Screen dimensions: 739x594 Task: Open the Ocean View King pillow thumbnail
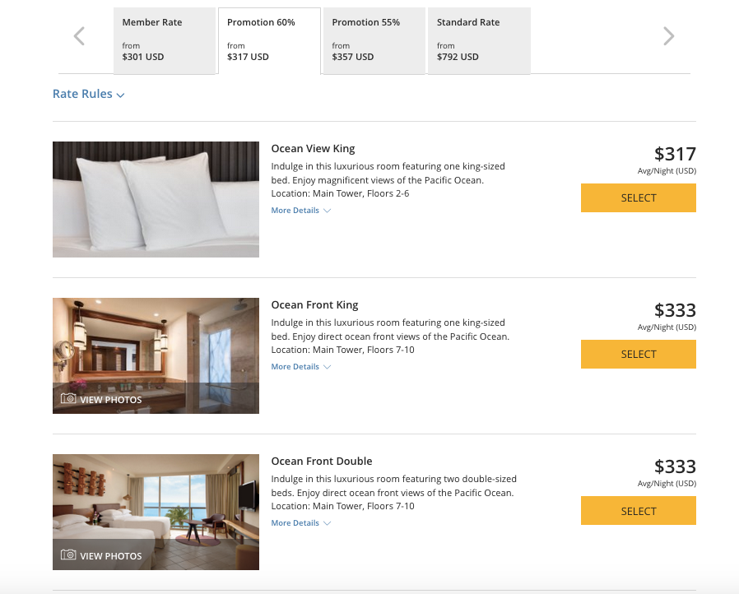[156, 199]
